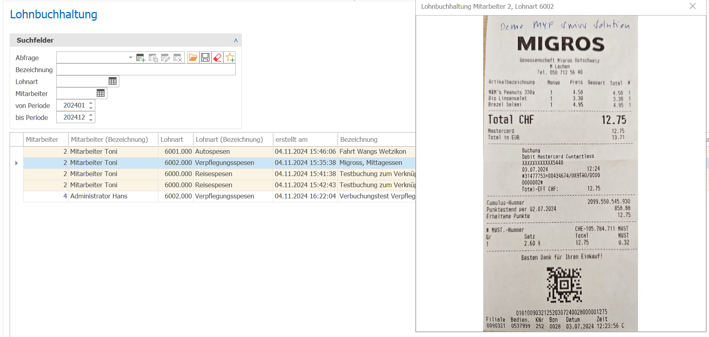Clear search fields with the eraser icon
This screenshot has height=337, width=709.
coord(217,58)
